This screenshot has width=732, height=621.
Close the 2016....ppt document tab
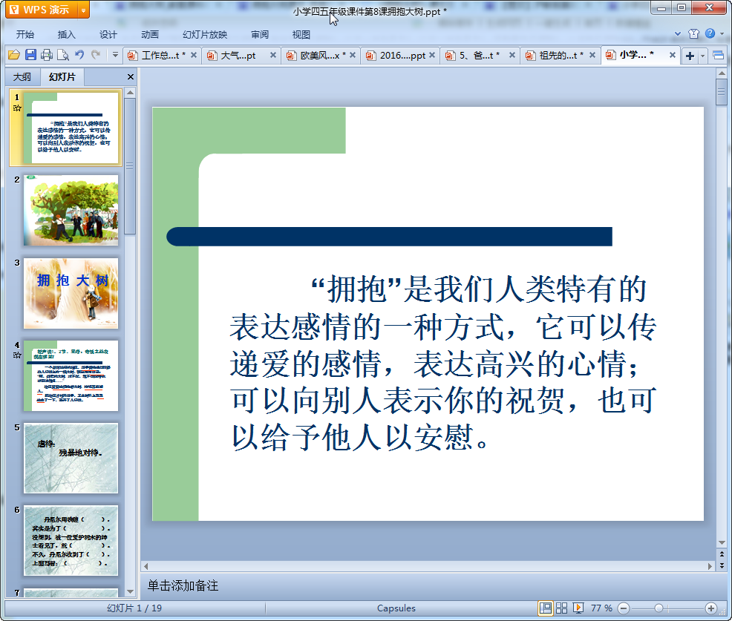pos(432,55)
